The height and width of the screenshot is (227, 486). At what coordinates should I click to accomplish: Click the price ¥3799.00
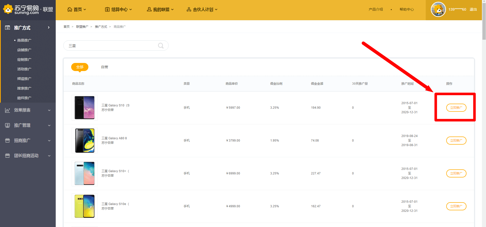point(233,141)
